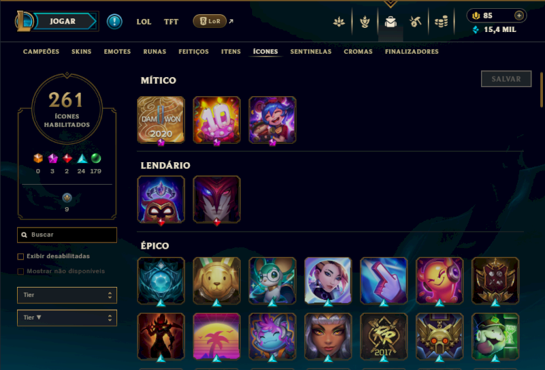Click the Salvar button
Image resolution: width=545 pixels, height=370 pixels.
coord(506,79)
